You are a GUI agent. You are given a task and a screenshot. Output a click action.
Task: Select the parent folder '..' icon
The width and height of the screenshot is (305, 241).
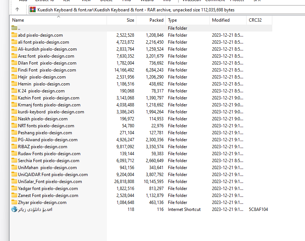coord(14,28)
